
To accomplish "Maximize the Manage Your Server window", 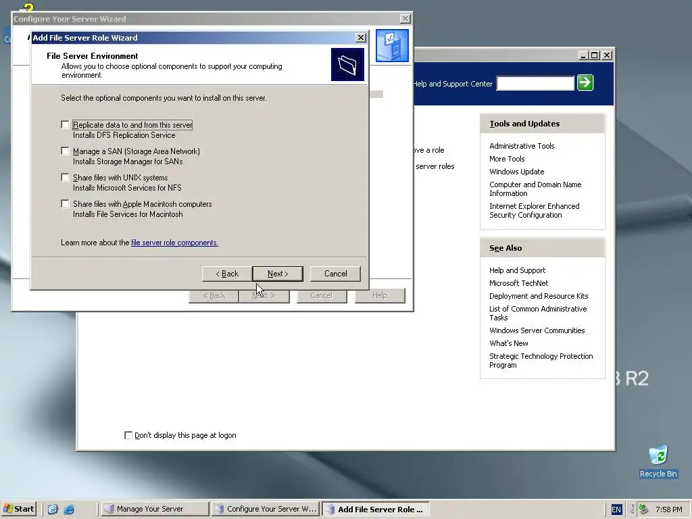I will coord(595,55).
